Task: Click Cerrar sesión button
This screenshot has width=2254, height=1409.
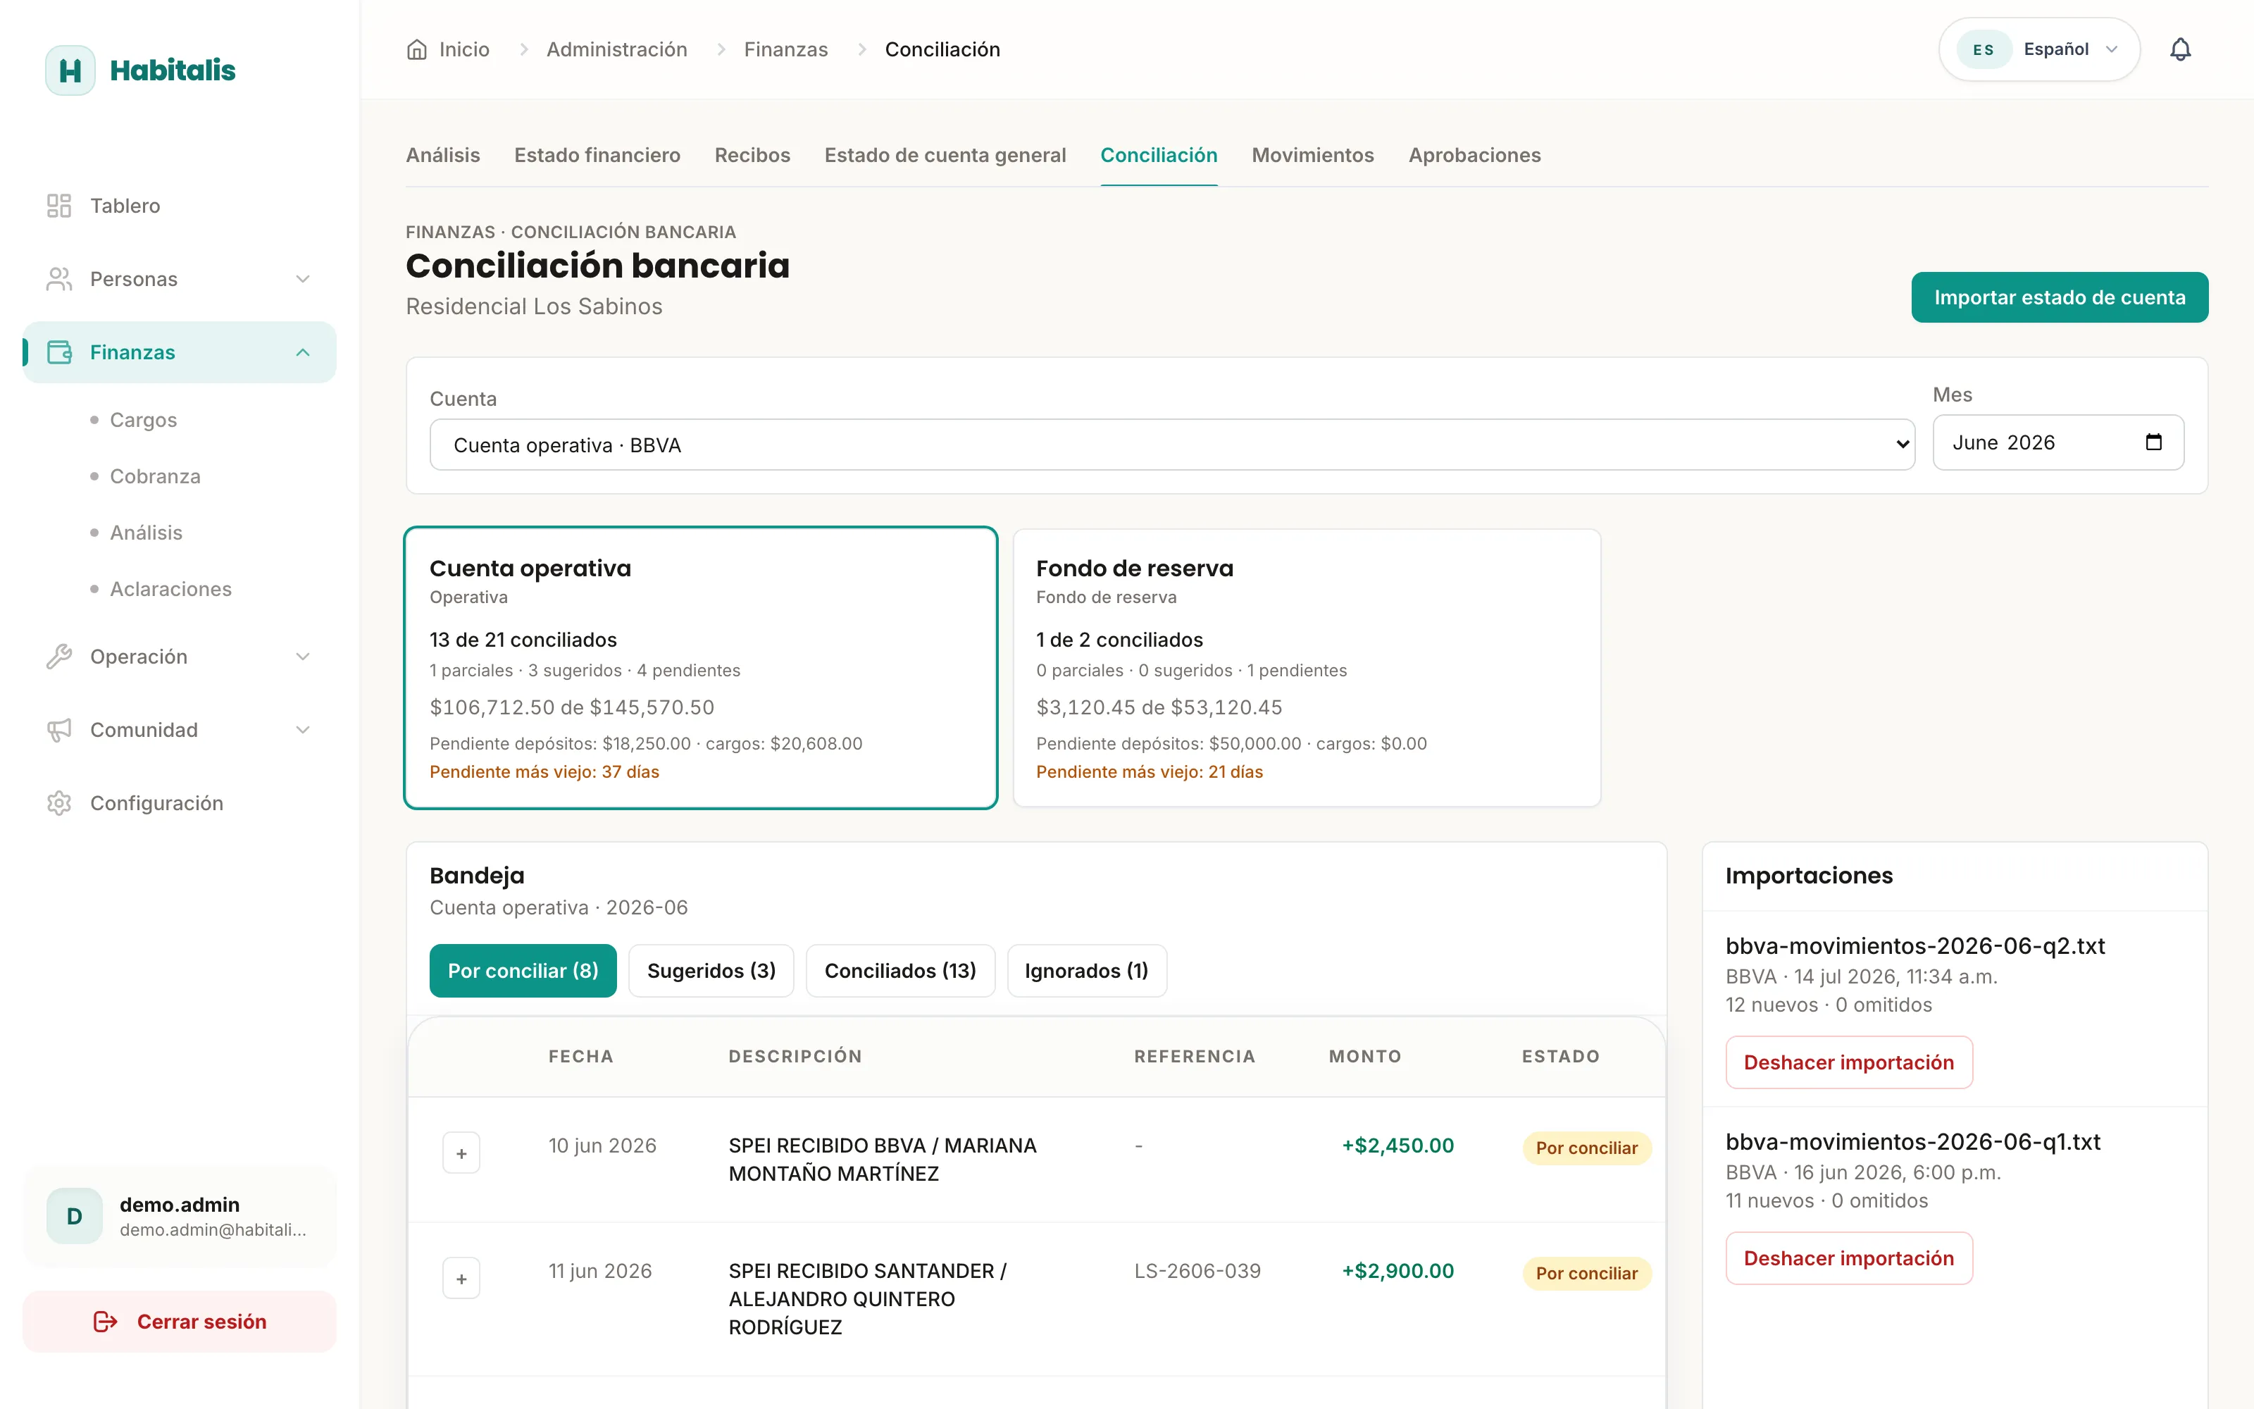Action: tap(180, 1322)
